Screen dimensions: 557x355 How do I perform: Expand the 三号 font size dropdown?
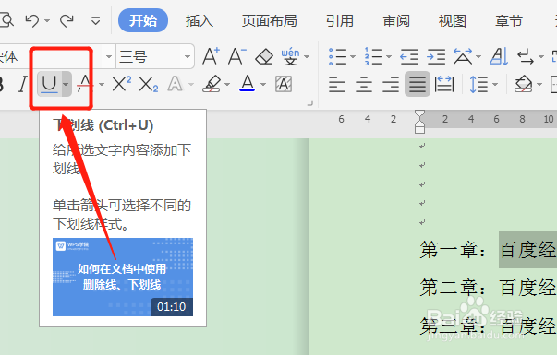[188, 56]
